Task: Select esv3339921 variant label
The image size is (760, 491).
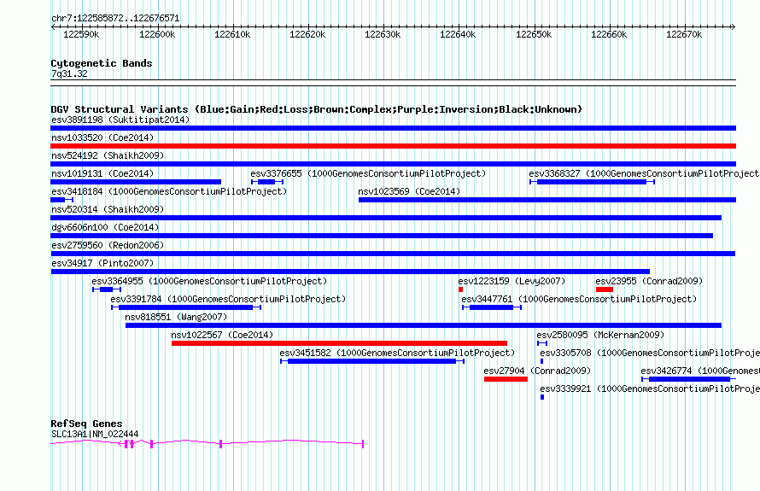Action: click(650, 389)
